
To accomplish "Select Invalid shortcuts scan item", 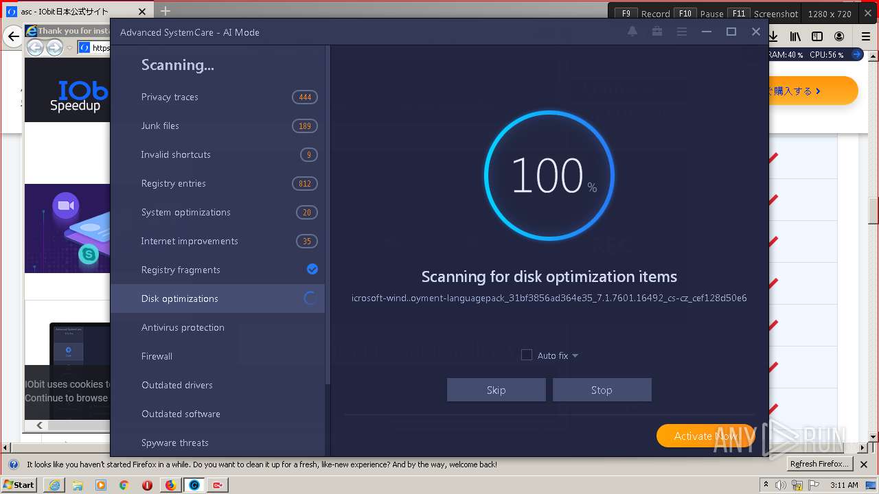I will click(x=218, y=154).
